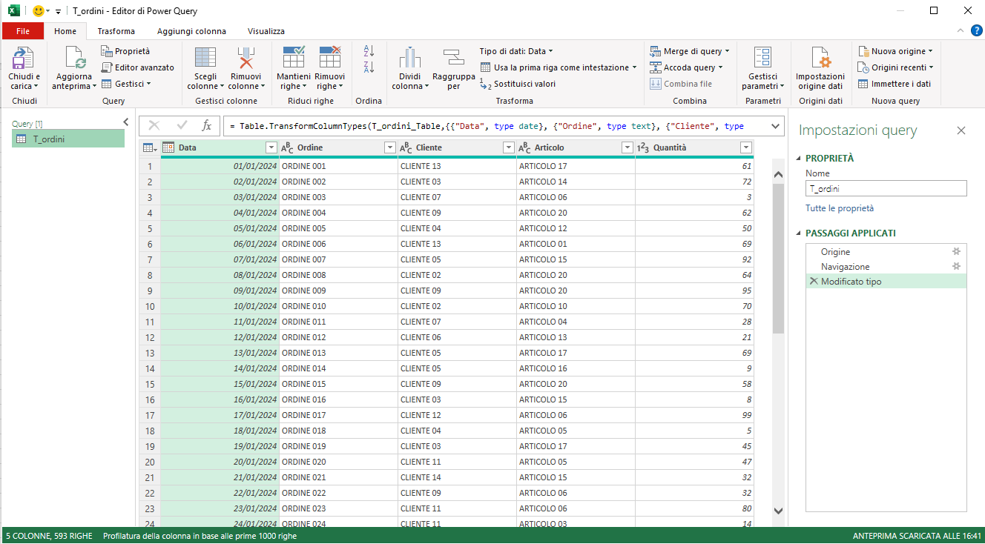Click the scroll down arrow of the grid

tap(778, 510)
